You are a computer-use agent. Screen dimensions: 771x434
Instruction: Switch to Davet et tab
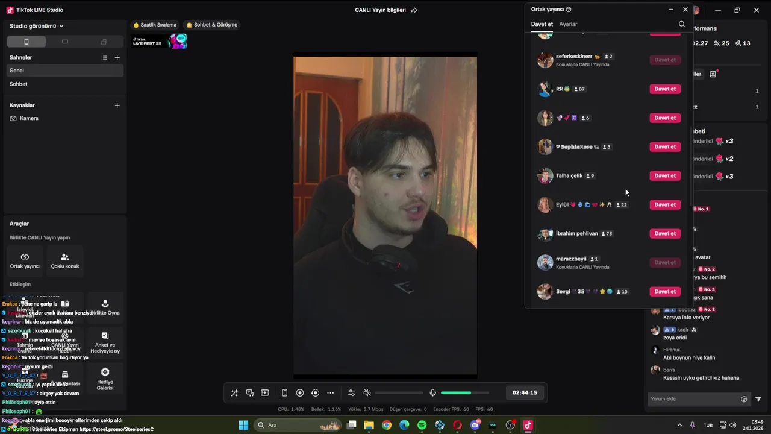[542, 24]
